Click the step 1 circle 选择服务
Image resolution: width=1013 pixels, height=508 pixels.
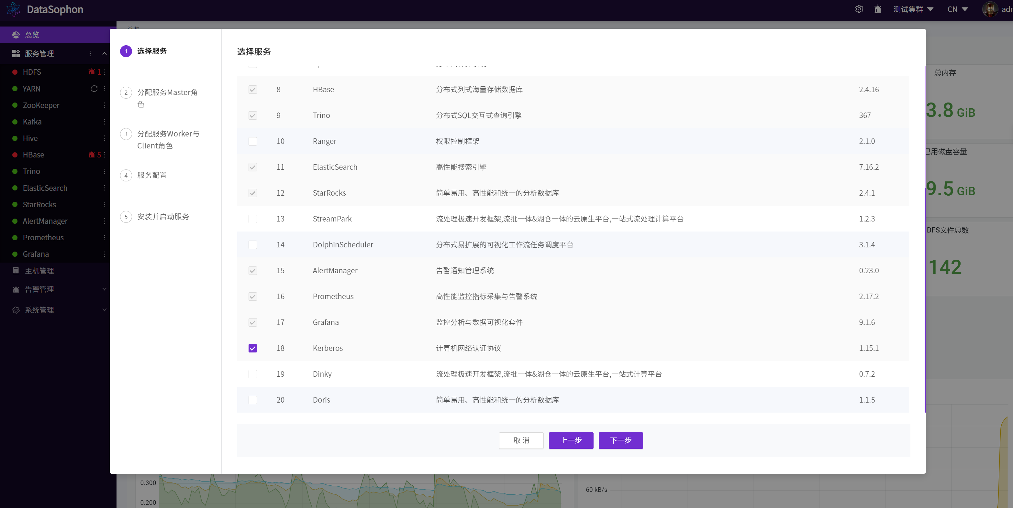(126, 51)
